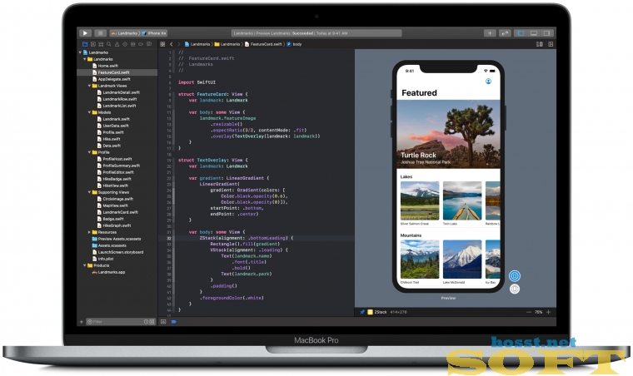633x376 pixels.
Task: Click the Library plus button
Action: pyautogui.click(x=490, y=33)
